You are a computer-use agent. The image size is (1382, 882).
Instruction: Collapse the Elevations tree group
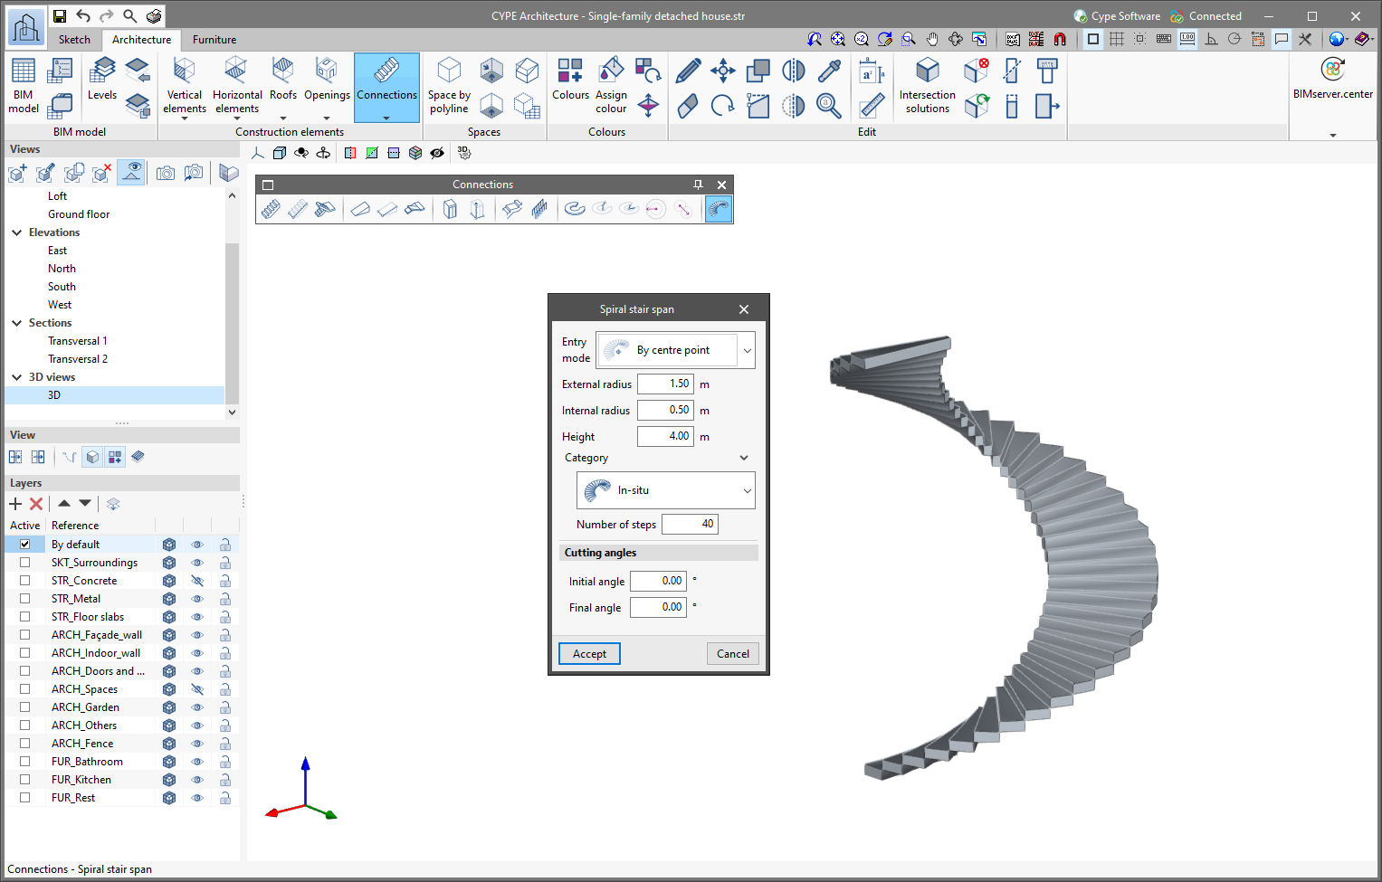tap(17, 232)
